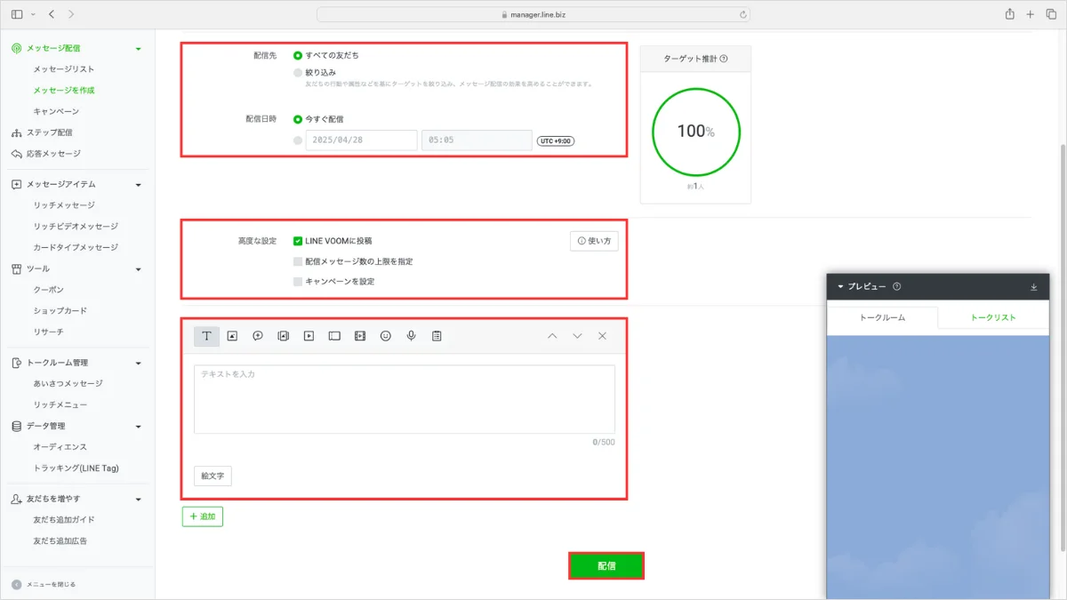Check キャンペーンを設定 checkbox

tap(298, 281)
